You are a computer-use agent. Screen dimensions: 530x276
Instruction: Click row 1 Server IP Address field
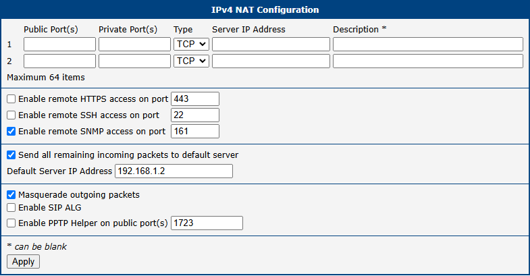click(x=271, y=45)
